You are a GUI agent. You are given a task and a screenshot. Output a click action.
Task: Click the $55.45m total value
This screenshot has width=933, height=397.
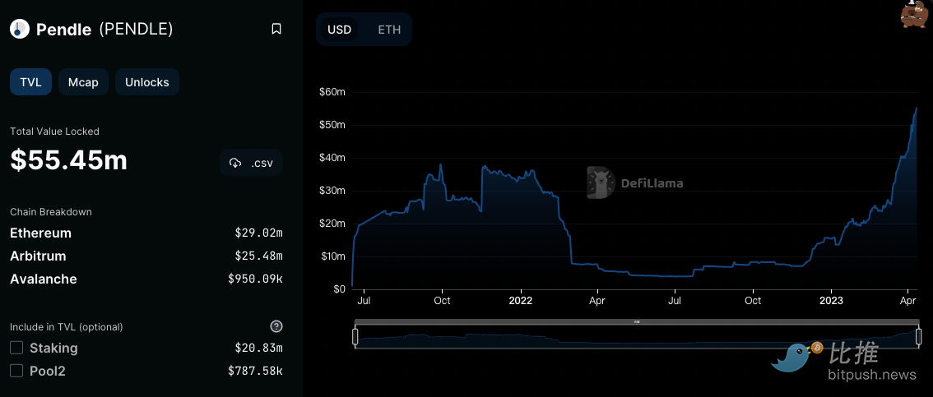(x=69, y=160)
